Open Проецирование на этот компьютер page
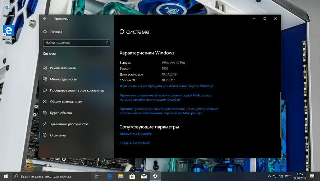320x181 pixels. click(x=77, y=90)
